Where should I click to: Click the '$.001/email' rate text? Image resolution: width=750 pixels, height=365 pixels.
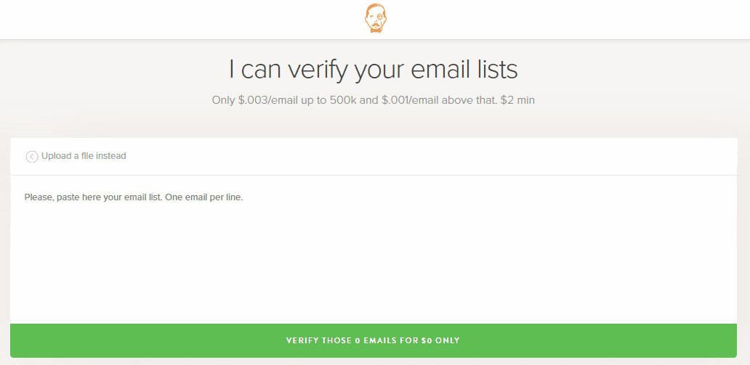pyautogui.click(x=410, y=100)
